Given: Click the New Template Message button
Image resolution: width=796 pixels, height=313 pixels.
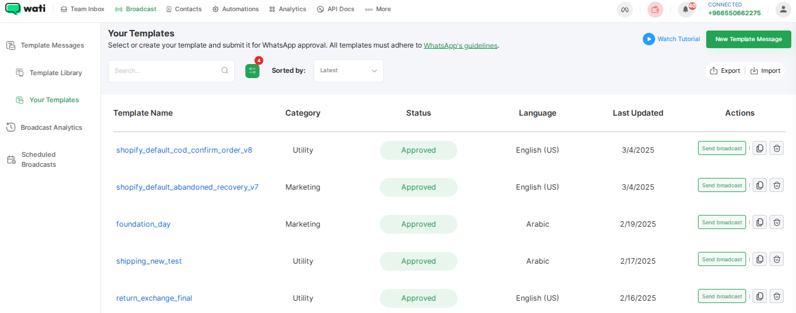Looking at the screenshot, I should [x=748, y=39].
